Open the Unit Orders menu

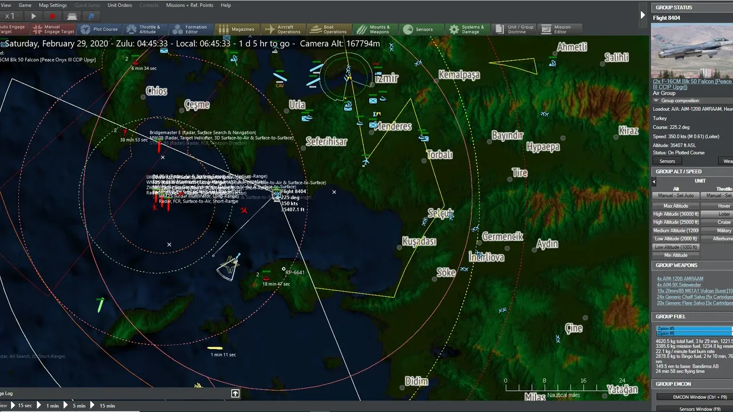pos(120,5)
